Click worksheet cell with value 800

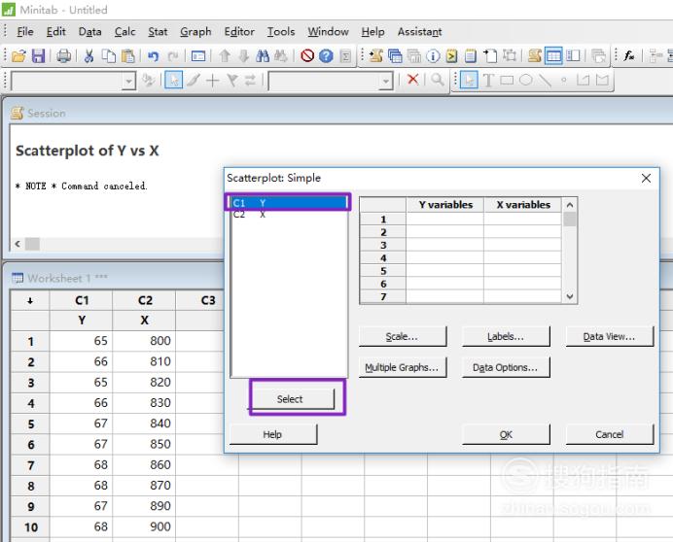coord(144,341)
